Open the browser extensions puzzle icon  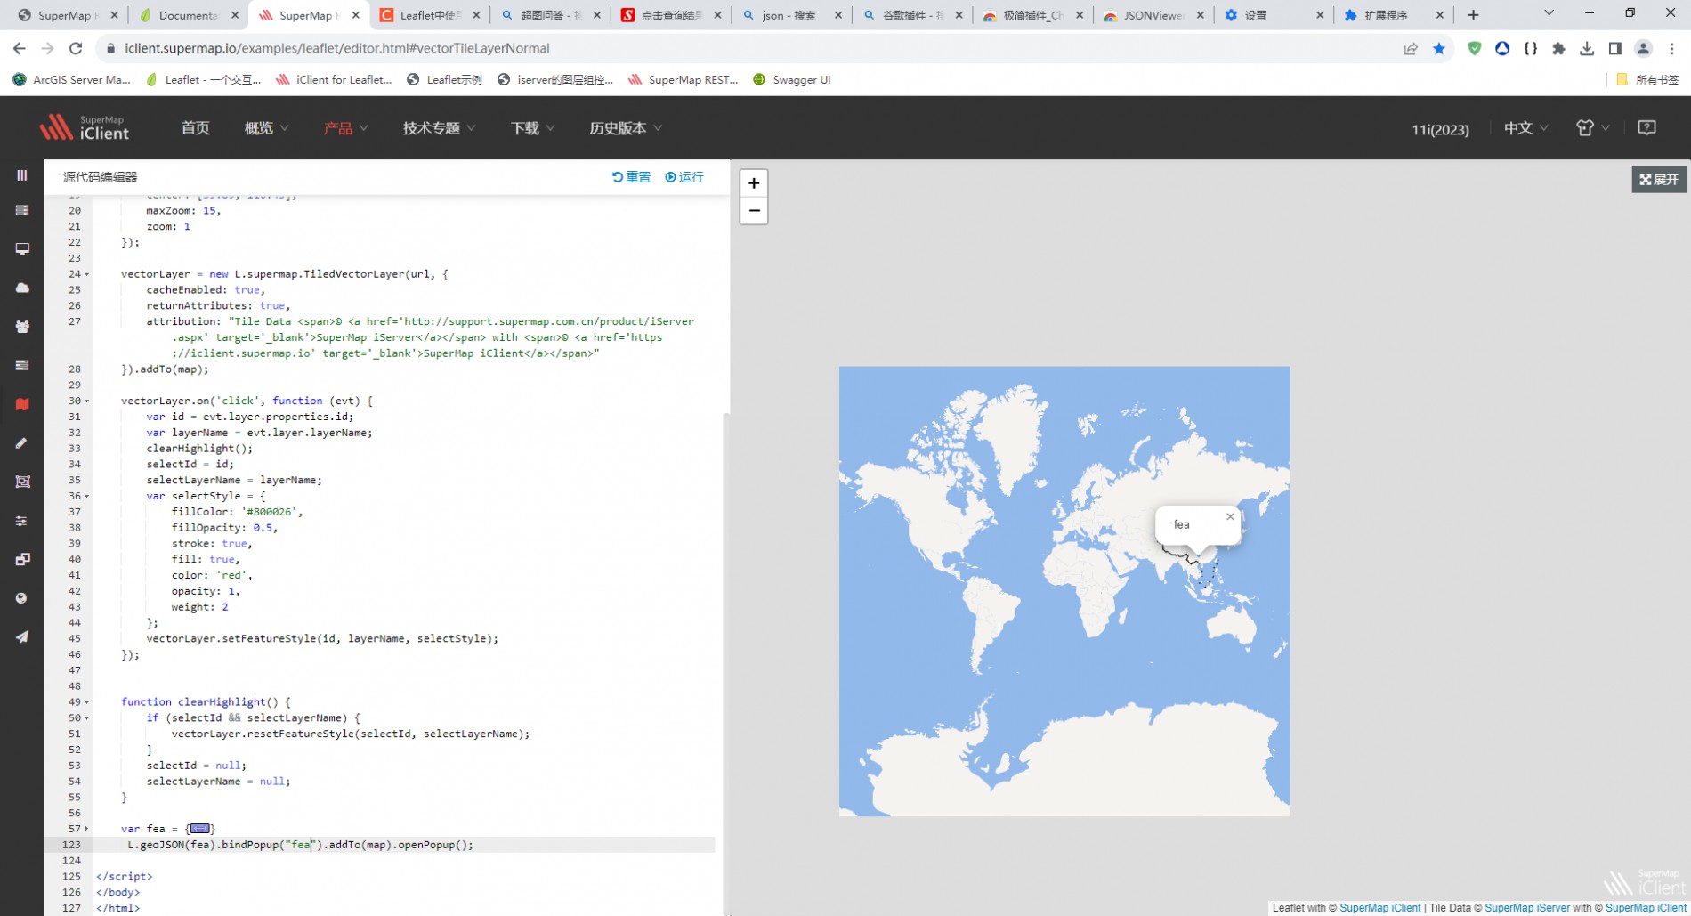(x=1558, y=48)
